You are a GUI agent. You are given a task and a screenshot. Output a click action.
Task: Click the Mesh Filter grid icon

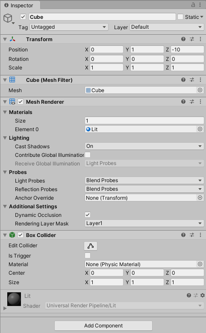(12, 79)
